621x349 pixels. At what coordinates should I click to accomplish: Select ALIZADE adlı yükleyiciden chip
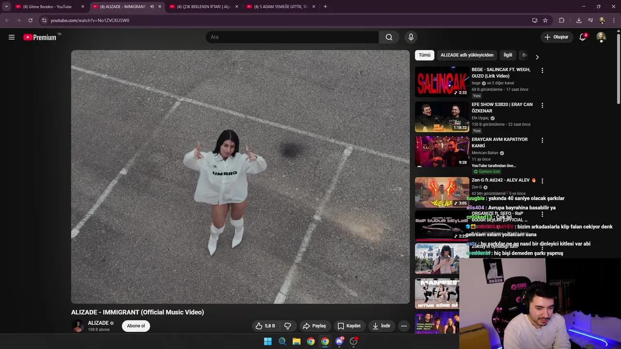(x=467, y=55)
